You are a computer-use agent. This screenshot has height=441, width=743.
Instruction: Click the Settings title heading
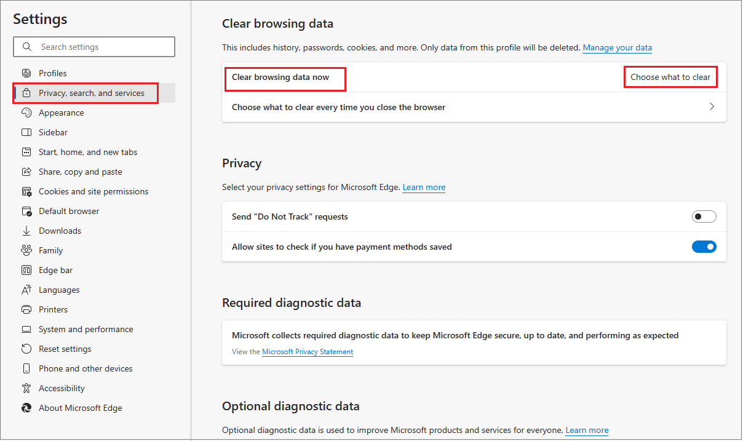[40, 19]
